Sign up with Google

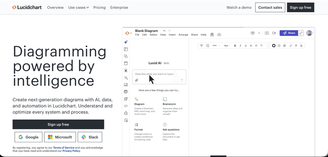pos(29,137)
